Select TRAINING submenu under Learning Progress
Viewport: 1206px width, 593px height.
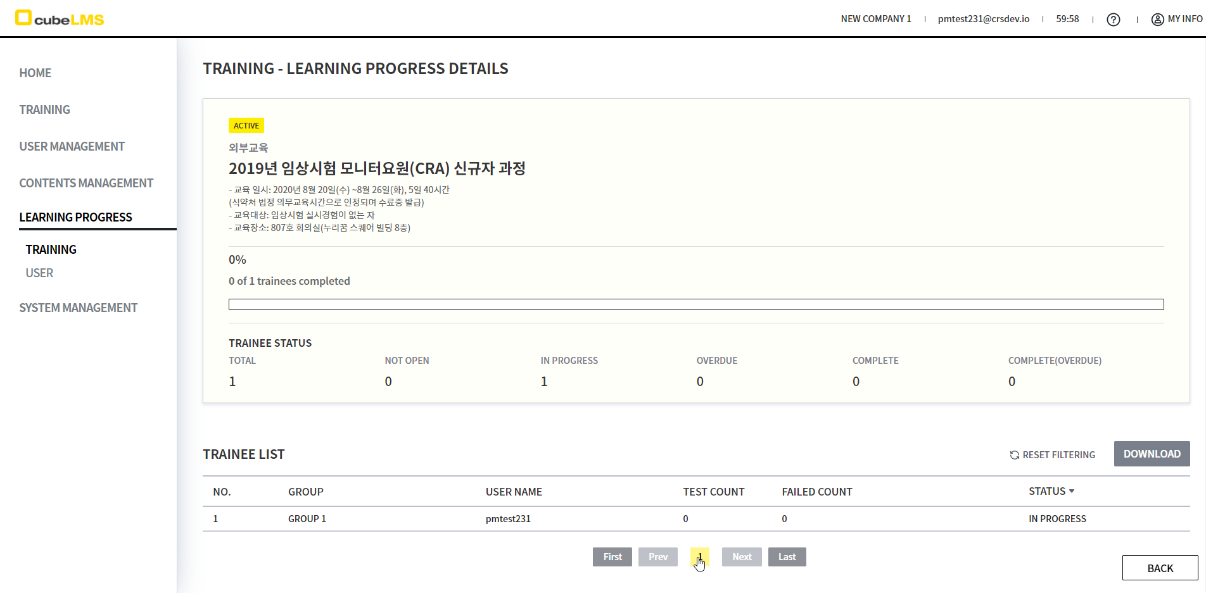[51, 249]
